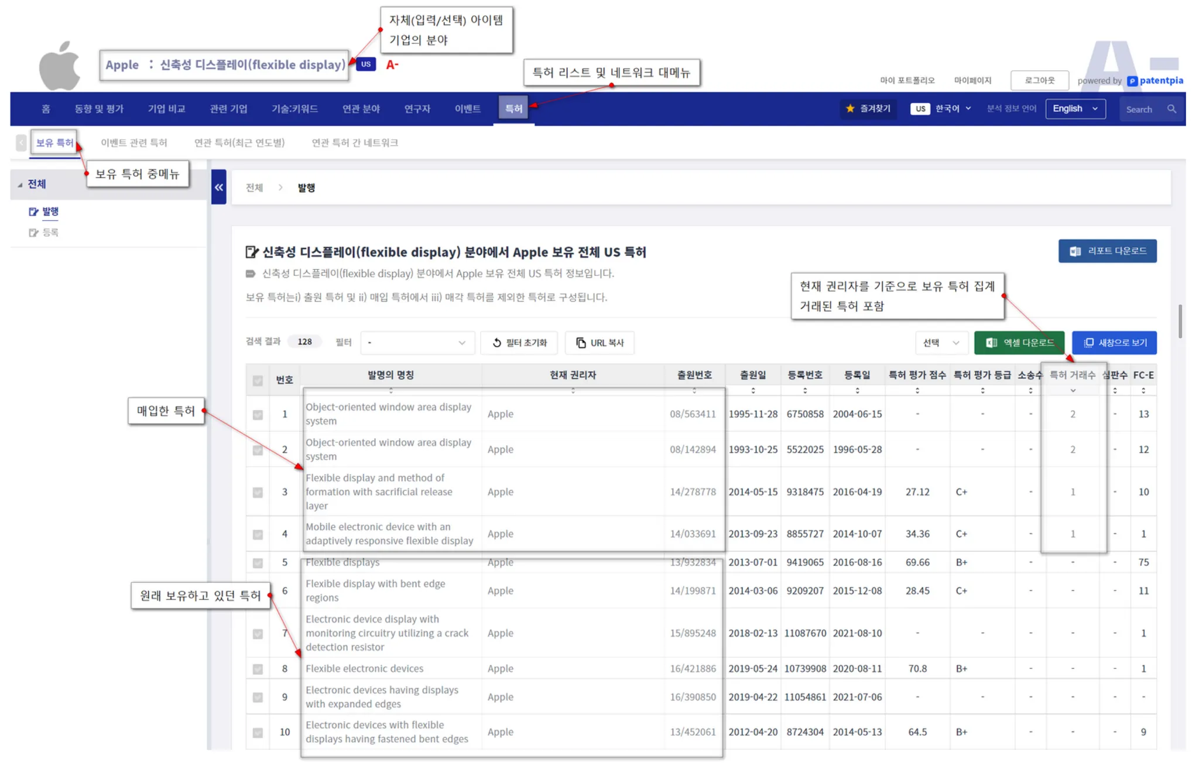The image size is (1199, 782).
Task: Open the English analysis language dropdown
Action: (1075, 109)
